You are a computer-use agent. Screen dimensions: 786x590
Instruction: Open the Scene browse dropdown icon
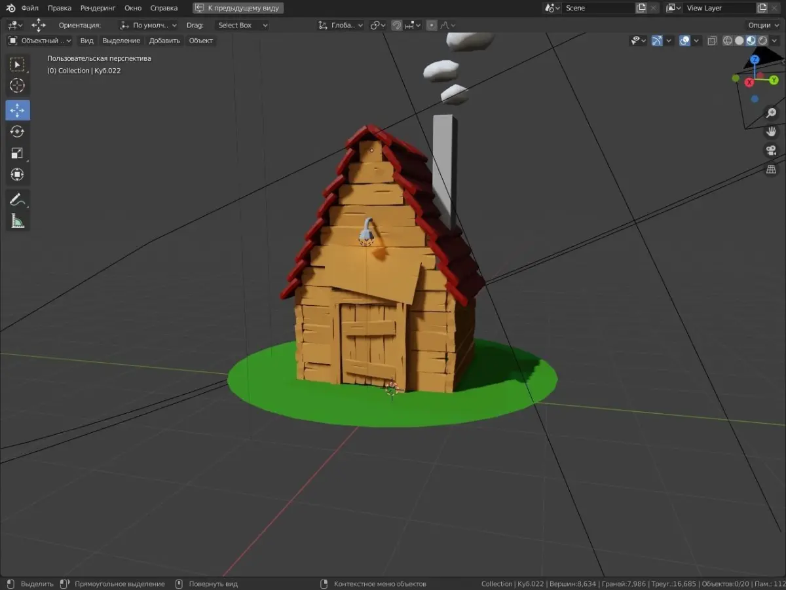coord(553,8)
